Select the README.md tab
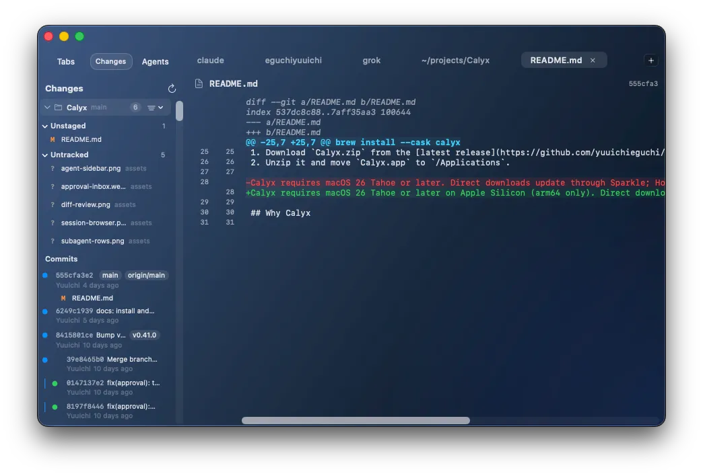Screen dimensions: 703x476 (x=556, y=61)
